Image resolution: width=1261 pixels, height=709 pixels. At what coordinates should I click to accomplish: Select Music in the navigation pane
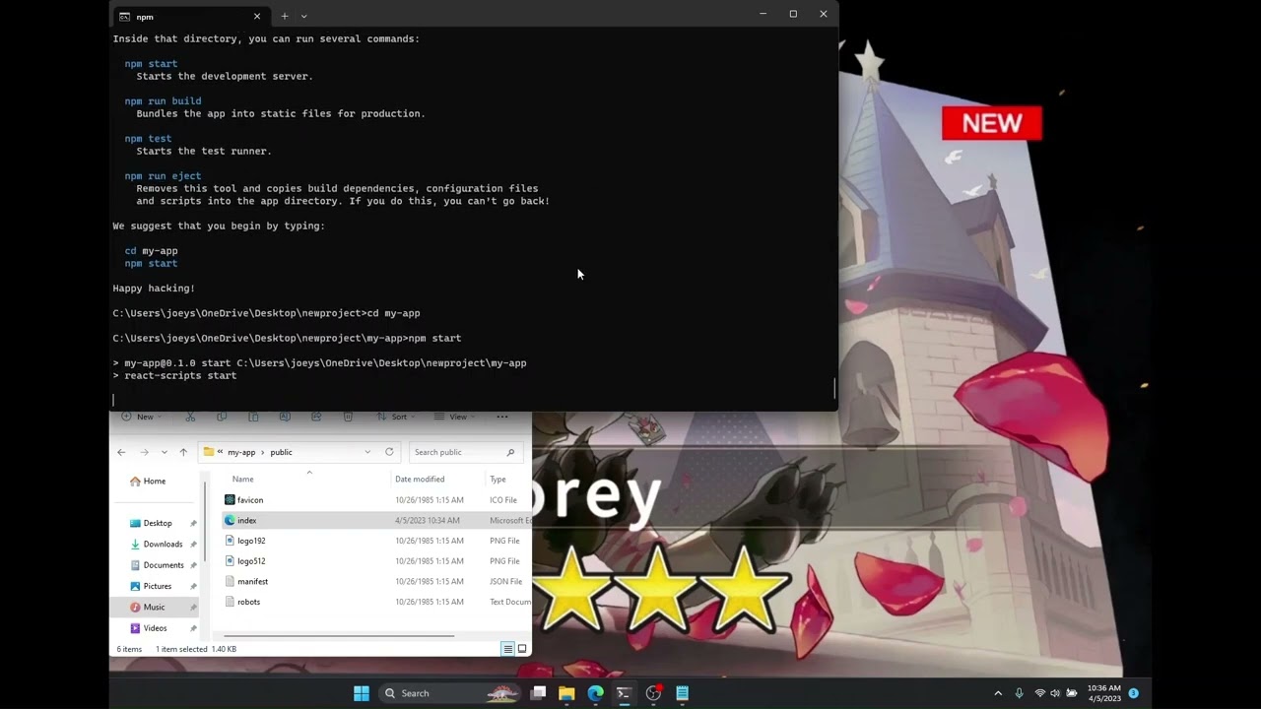point(155,608)
